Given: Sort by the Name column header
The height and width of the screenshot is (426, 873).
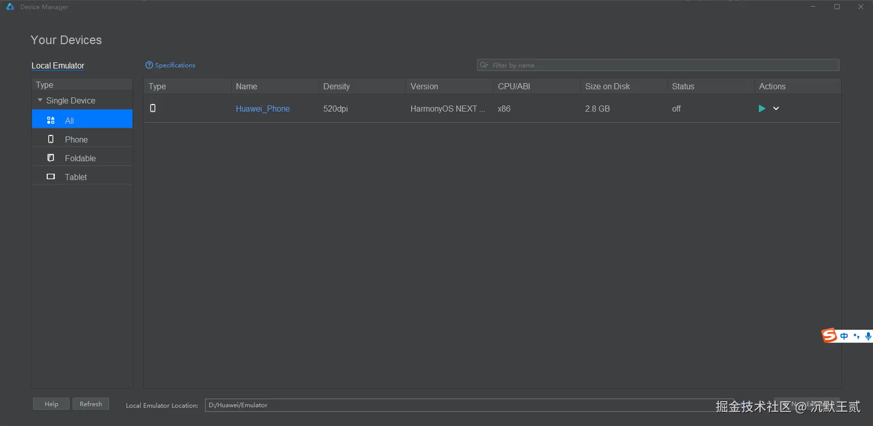Looking at the screenshot, I should pyautogui.click(x=275, y=86).
